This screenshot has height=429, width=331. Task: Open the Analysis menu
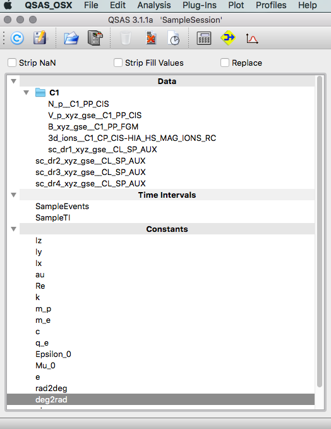coord(154,5)
